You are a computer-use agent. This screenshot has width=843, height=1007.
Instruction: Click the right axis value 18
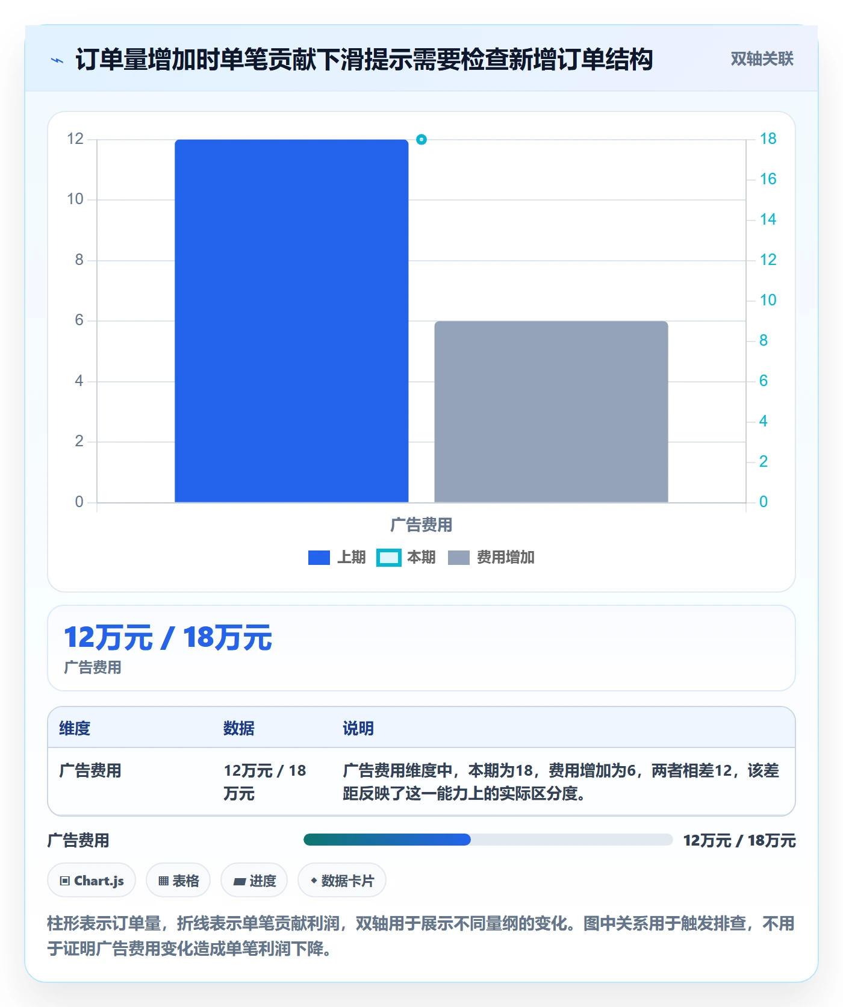(x=768, y=139)
